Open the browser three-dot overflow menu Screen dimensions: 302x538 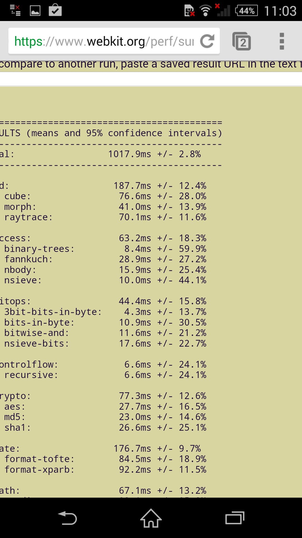282,41
